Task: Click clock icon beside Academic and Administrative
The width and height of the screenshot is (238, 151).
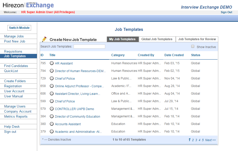Action: tap(52, 132)
